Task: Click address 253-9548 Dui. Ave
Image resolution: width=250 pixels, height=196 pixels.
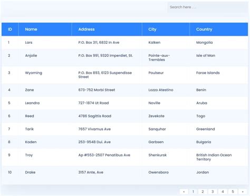Action: point(94,142)
